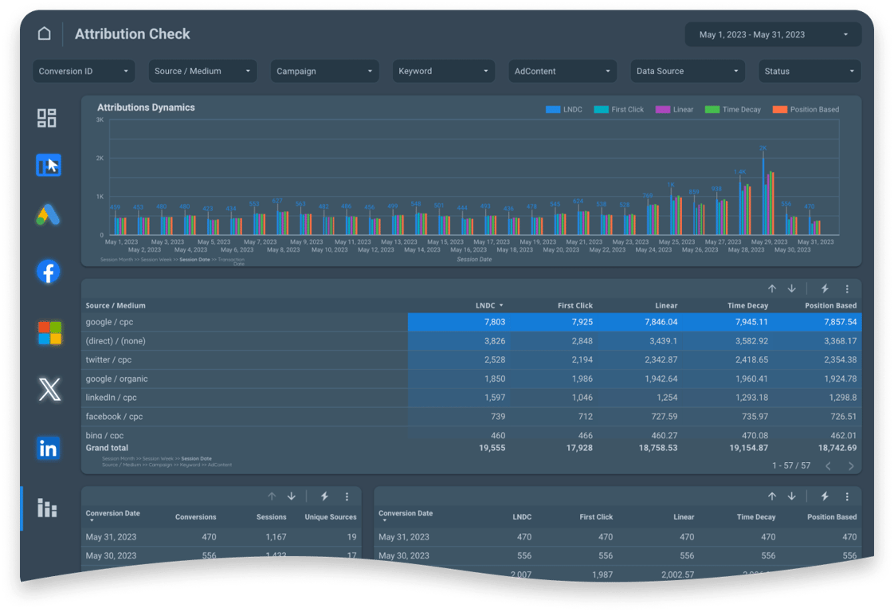The width and height of the screenshot is (894, 612).
Task: Toggle Time Decay series in chart legend
Action: click(732, 109)
